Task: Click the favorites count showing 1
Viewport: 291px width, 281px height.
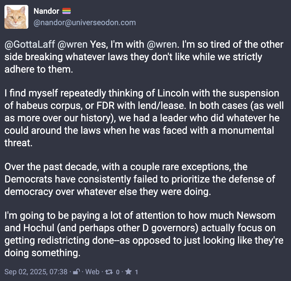Action: coord(136,272)
